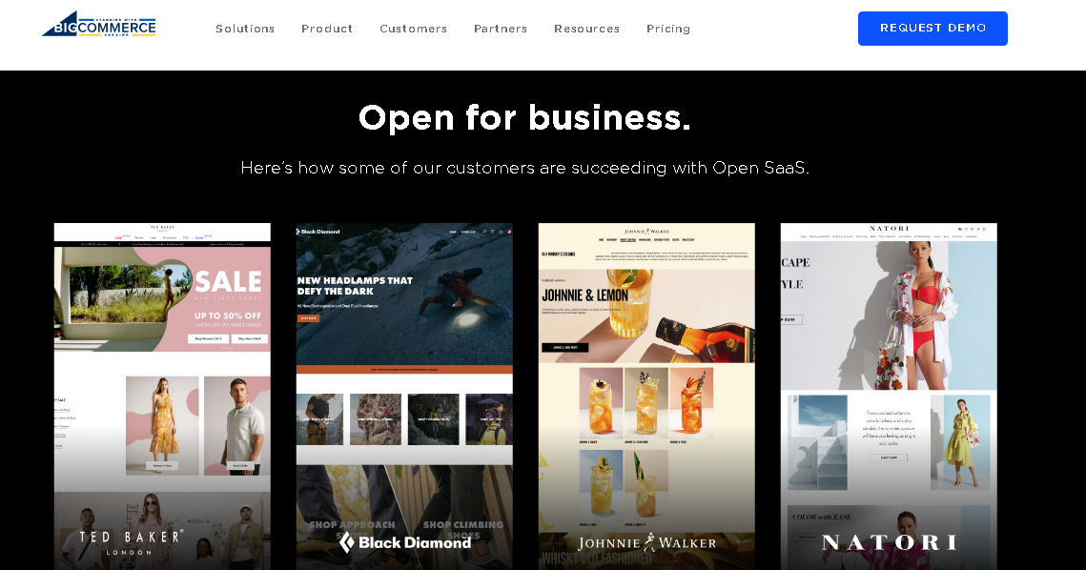The width and height of the screenshot is (1086, 570).
Task: Open the Natori storefront thumbnail
Action: tap(889, 397)
